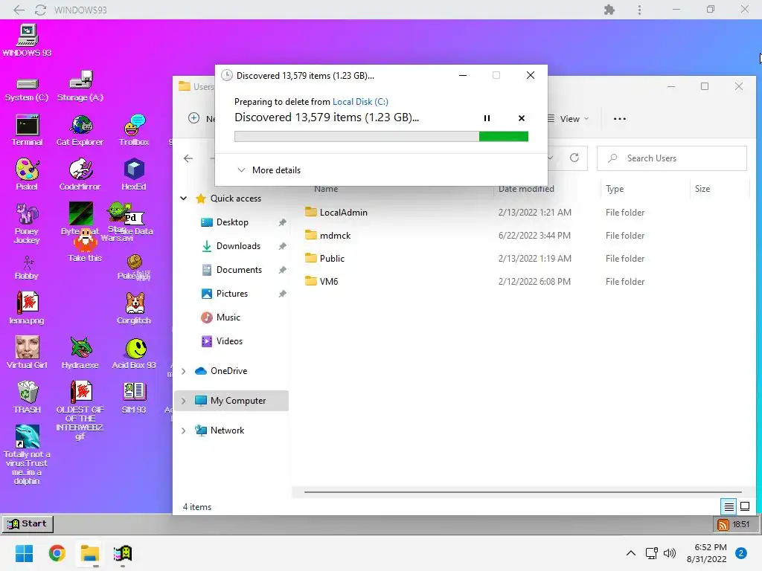Expand My Computer tree node
The image size is (762, 571).
click(184, 401)
